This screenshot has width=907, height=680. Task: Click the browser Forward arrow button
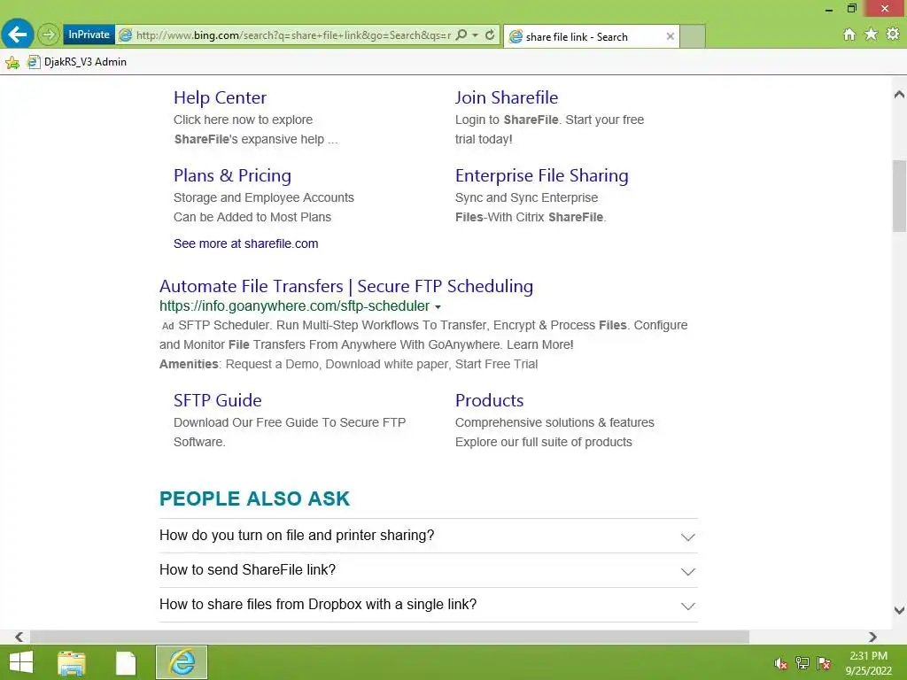(49, 35)
